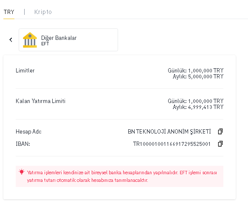Click the yellow bank building icon

tap(30, 40)
